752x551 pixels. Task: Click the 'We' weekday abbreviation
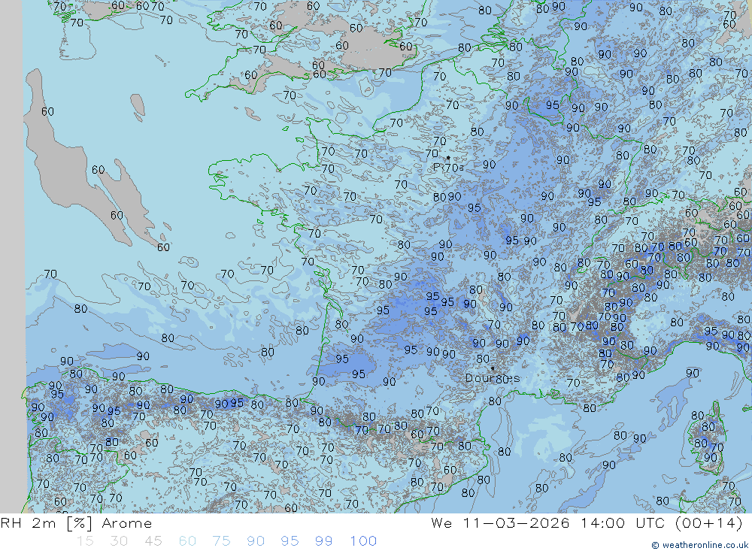coord(441,522)
